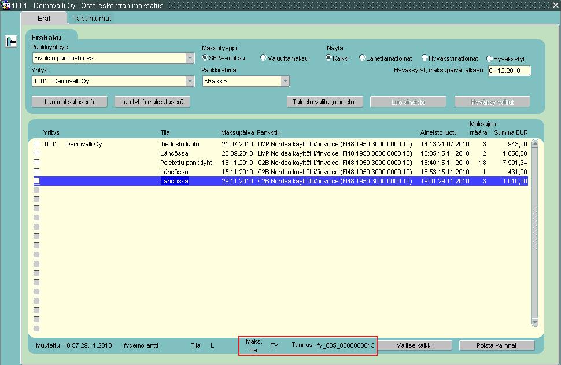Click 'Tiedosto luotu' status cell
The image size is (561, 365).
(180, 144)
